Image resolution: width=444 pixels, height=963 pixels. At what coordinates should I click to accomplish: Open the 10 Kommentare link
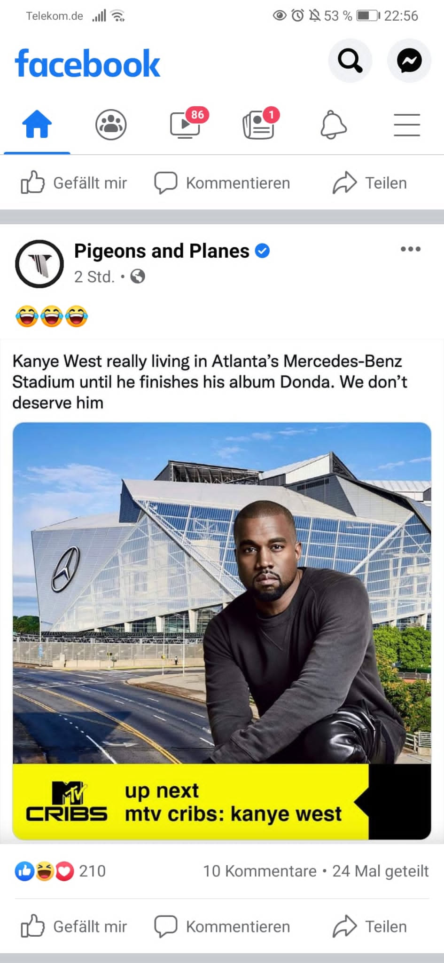tap(259, 871)
